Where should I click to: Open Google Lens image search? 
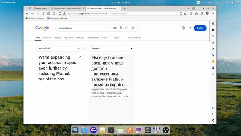click(127, 28)
